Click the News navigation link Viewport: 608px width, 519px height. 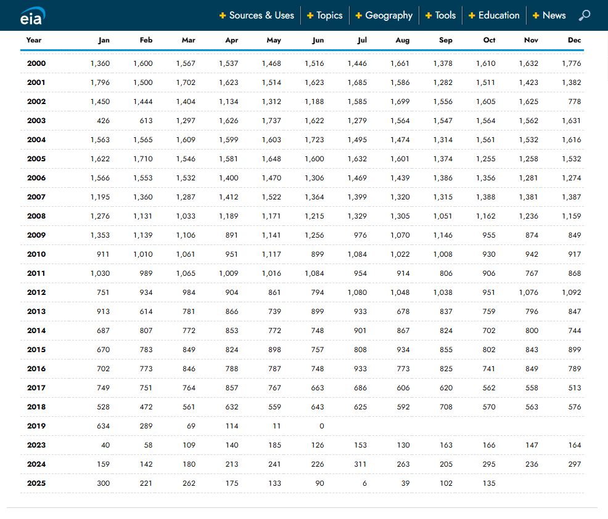pos(554,15)
